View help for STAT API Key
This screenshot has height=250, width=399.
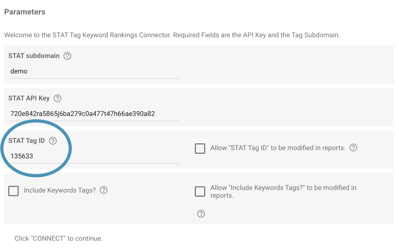58,98
